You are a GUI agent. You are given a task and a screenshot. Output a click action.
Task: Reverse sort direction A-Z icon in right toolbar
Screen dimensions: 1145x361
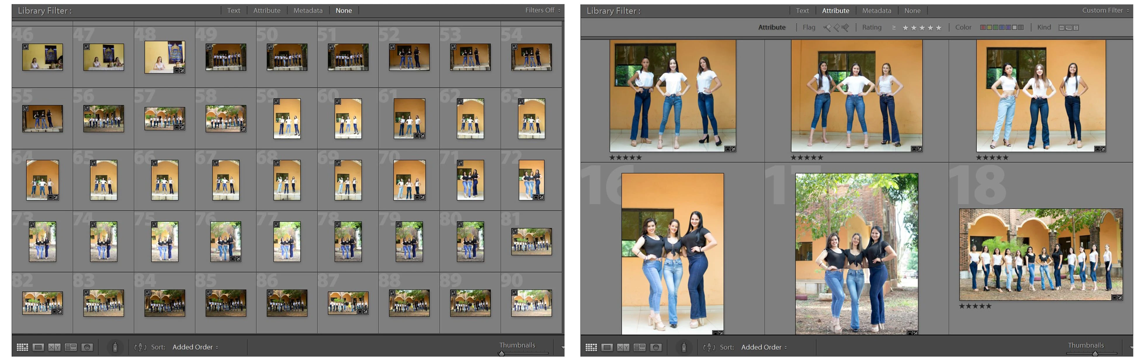point(709,347)
